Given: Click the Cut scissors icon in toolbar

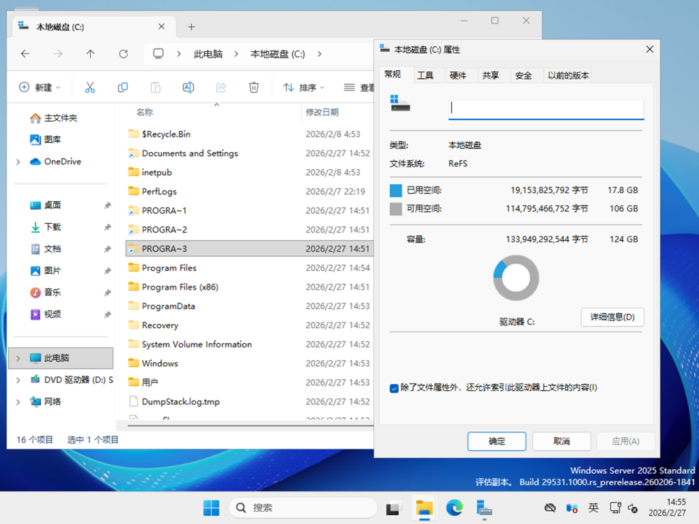Looking at the screenshot, I should tap(89, 87).
